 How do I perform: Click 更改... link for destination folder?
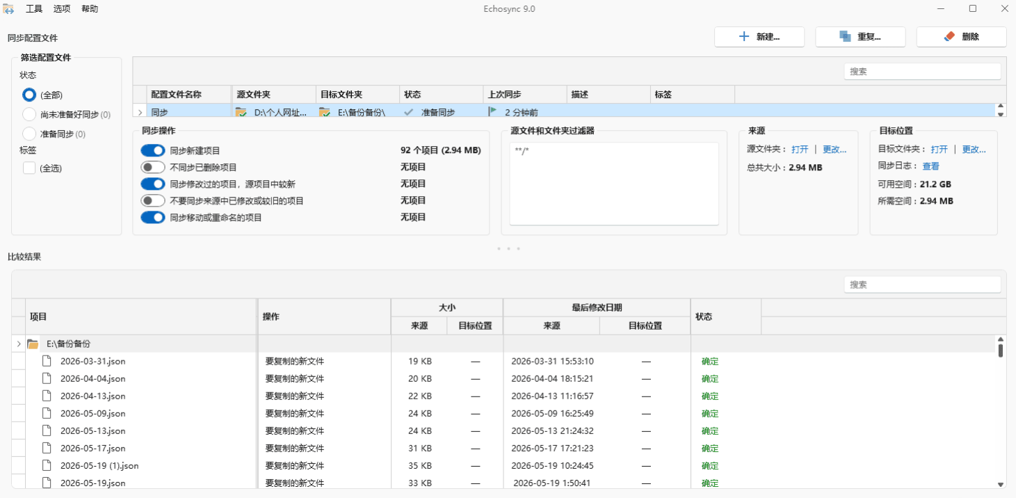point(974,150)
